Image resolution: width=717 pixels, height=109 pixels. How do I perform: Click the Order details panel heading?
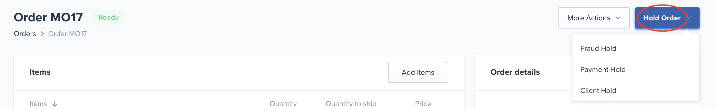(515, 72)
